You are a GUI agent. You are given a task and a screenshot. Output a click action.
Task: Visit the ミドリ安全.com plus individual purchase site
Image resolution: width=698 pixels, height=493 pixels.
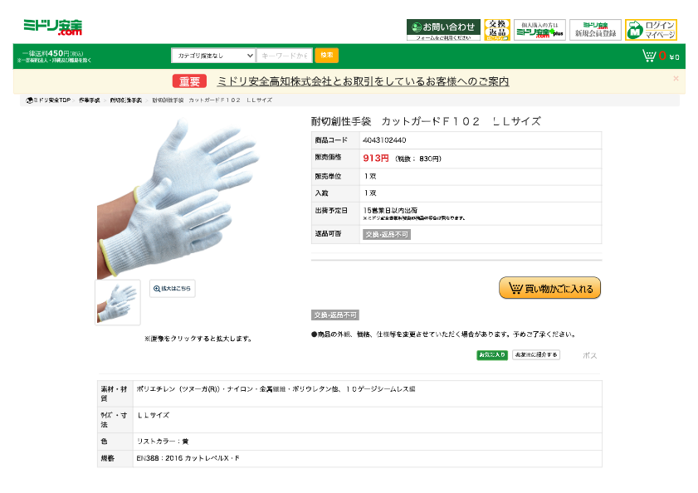point(539,29)
